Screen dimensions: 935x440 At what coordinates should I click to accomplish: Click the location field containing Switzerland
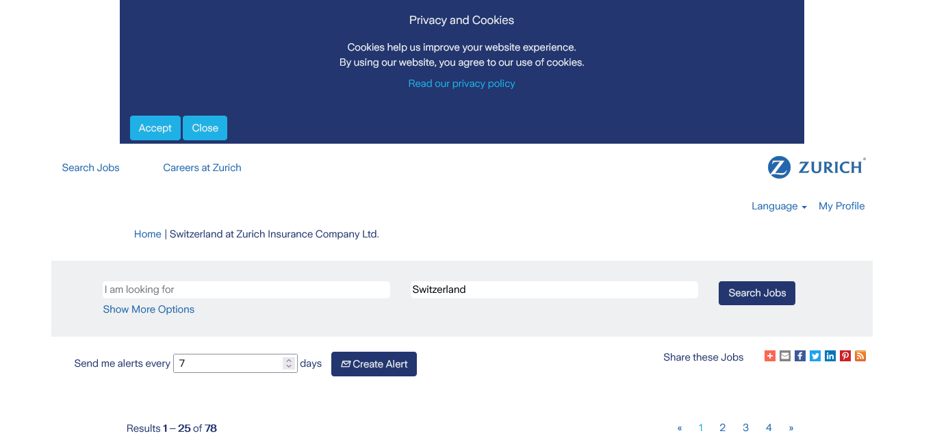[554, 289]
